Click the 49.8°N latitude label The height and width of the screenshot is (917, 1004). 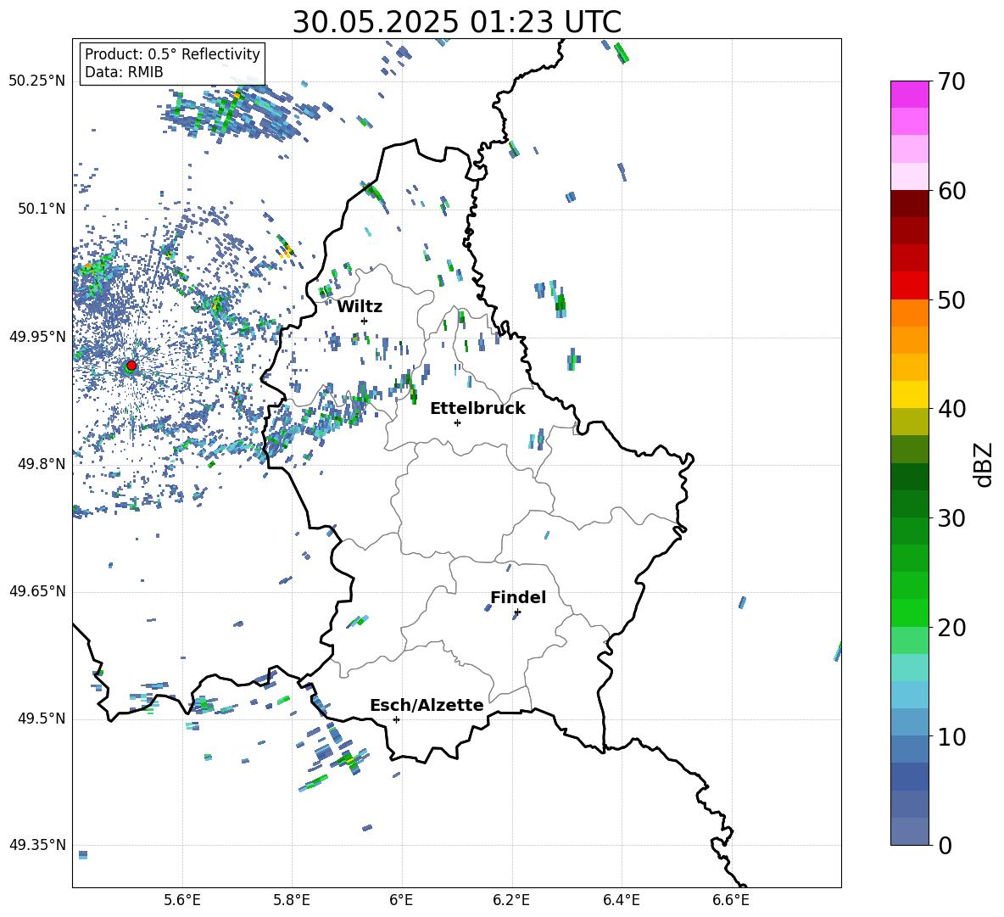[x=41, y=464]
